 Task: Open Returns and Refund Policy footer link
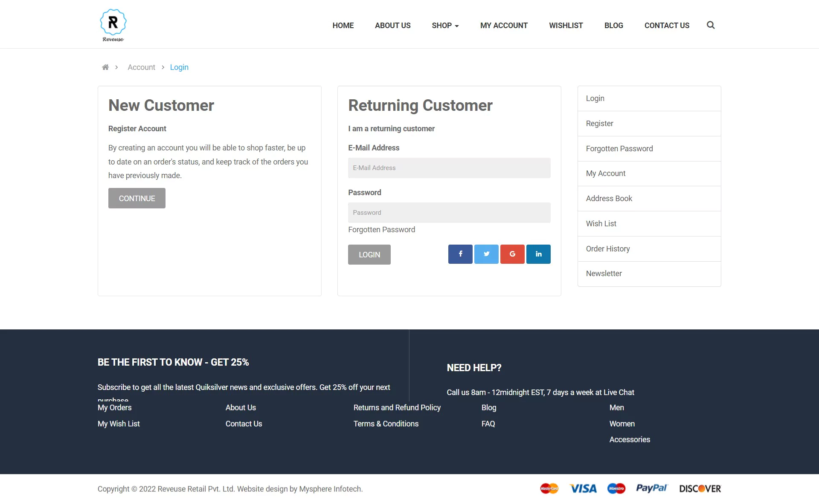tap(397, 407)
